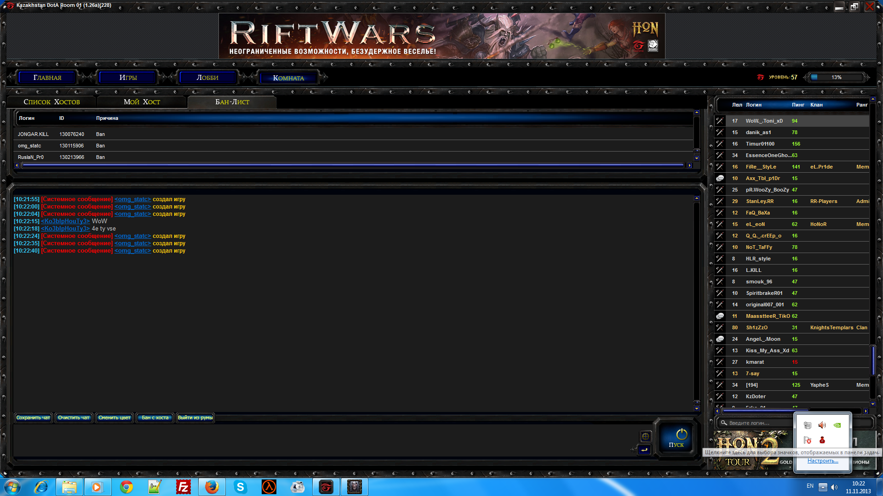Focus the Введите логин search field
The width and height of the screenshot is (883, 496).
(x=759, y=423)
